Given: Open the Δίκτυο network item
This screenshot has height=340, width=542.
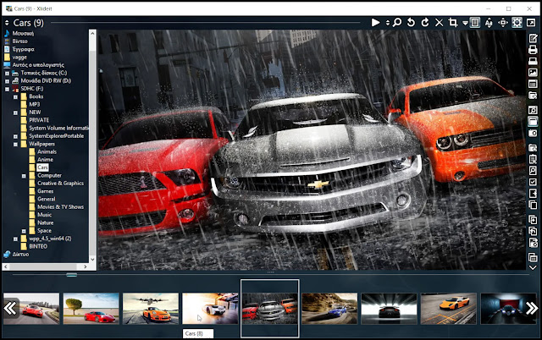Looking at the screenshot, I should [x=20, y=255].
